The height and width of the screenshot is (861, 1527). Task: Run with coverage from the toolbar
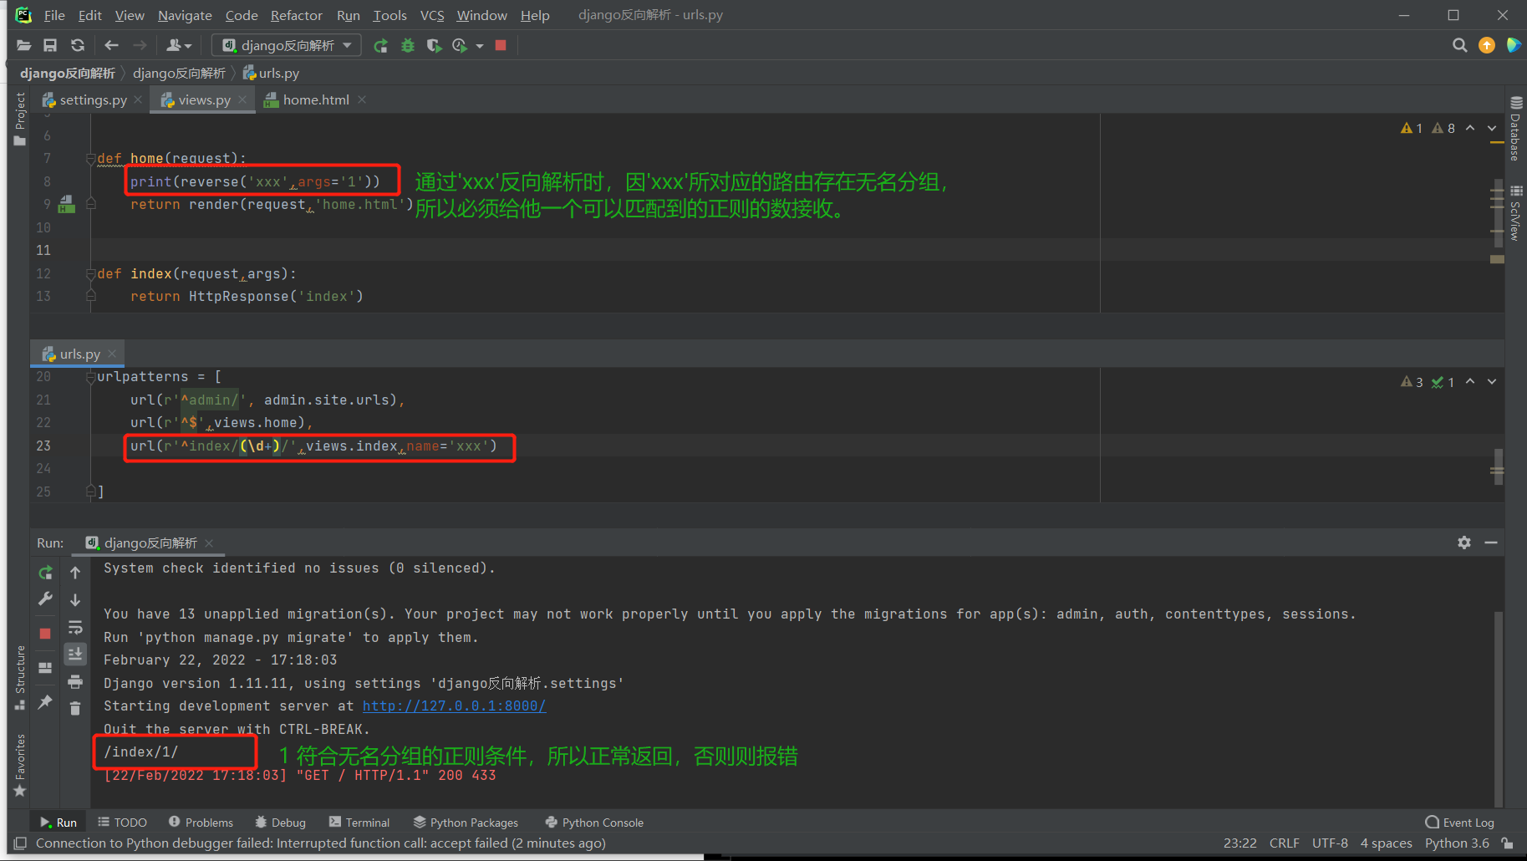[434, 45]
